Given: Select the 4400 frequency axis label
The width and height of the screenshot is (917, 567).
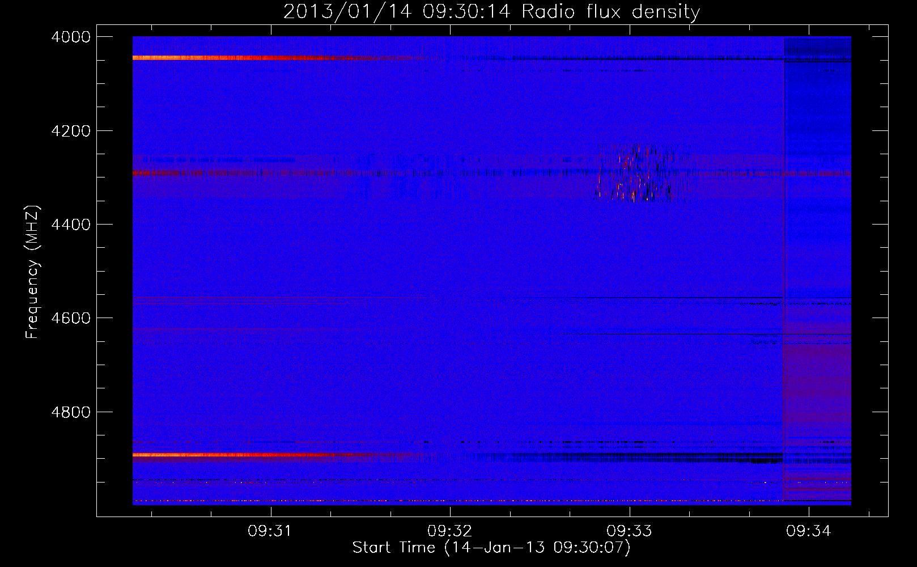Looking at the screenshot, I should point(71,225).
